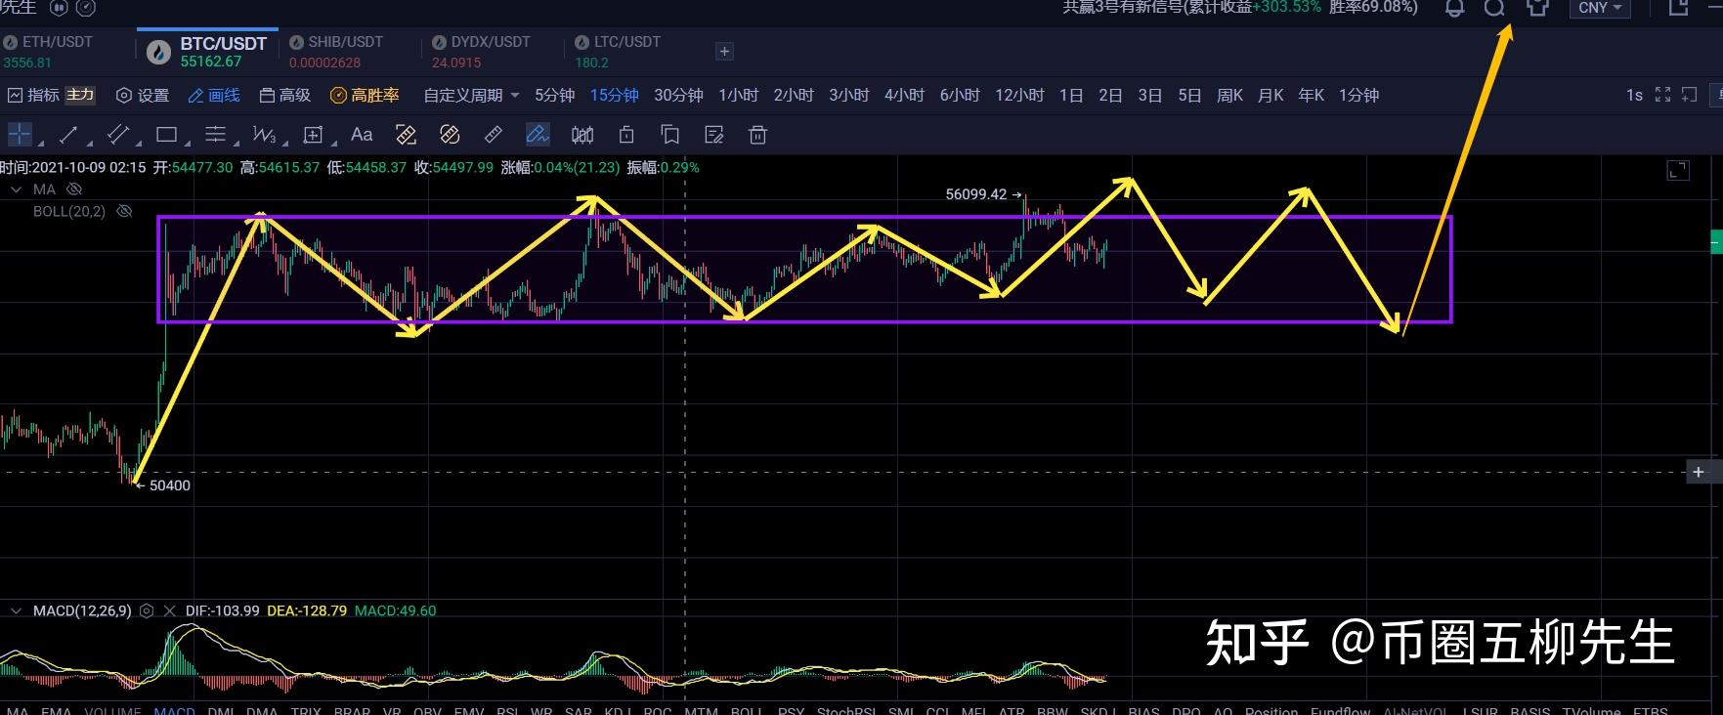Select the MACD indicator at bottom bar
The image size is (1723, 715).
click(175, 710)
